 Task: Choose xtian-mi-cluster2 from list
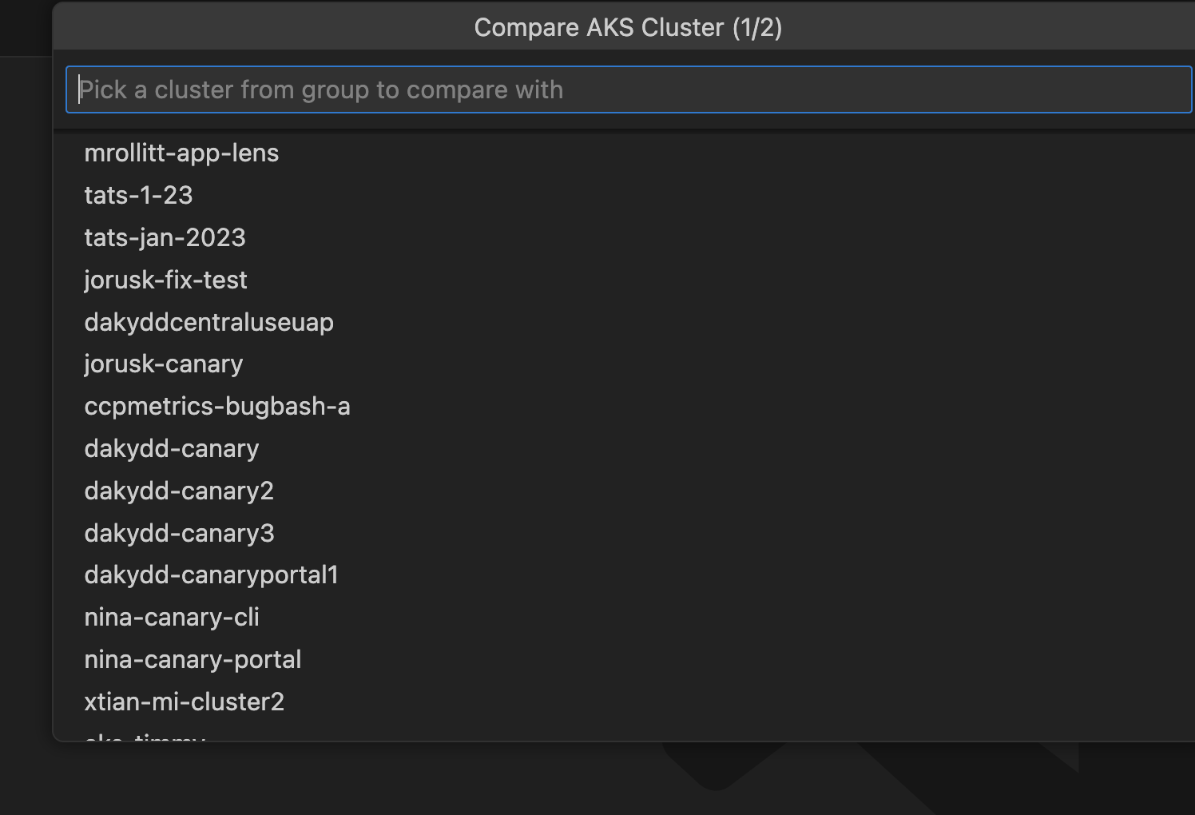click(628, 702)
